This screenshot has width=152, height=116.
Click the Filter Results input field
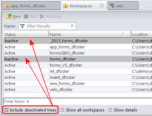pos(47,26)
